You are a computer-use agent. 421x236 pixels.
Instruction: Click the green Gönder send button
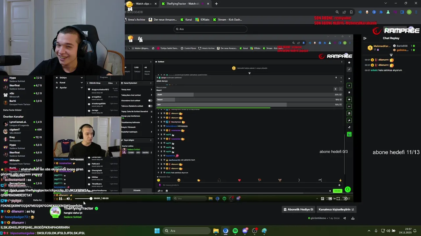coord(337,191)
